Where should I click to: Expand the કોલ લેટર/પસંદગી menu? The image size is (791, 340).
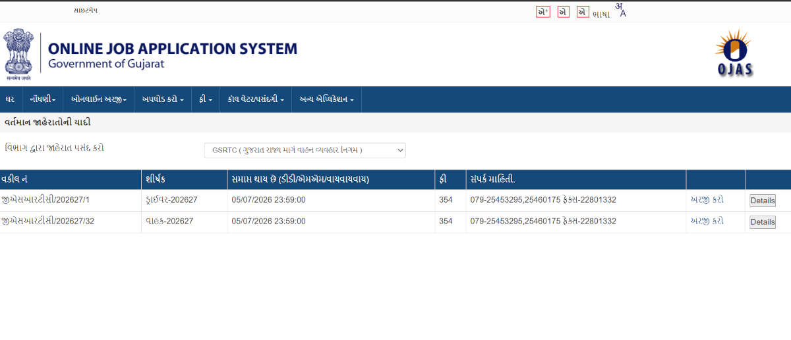256,99
